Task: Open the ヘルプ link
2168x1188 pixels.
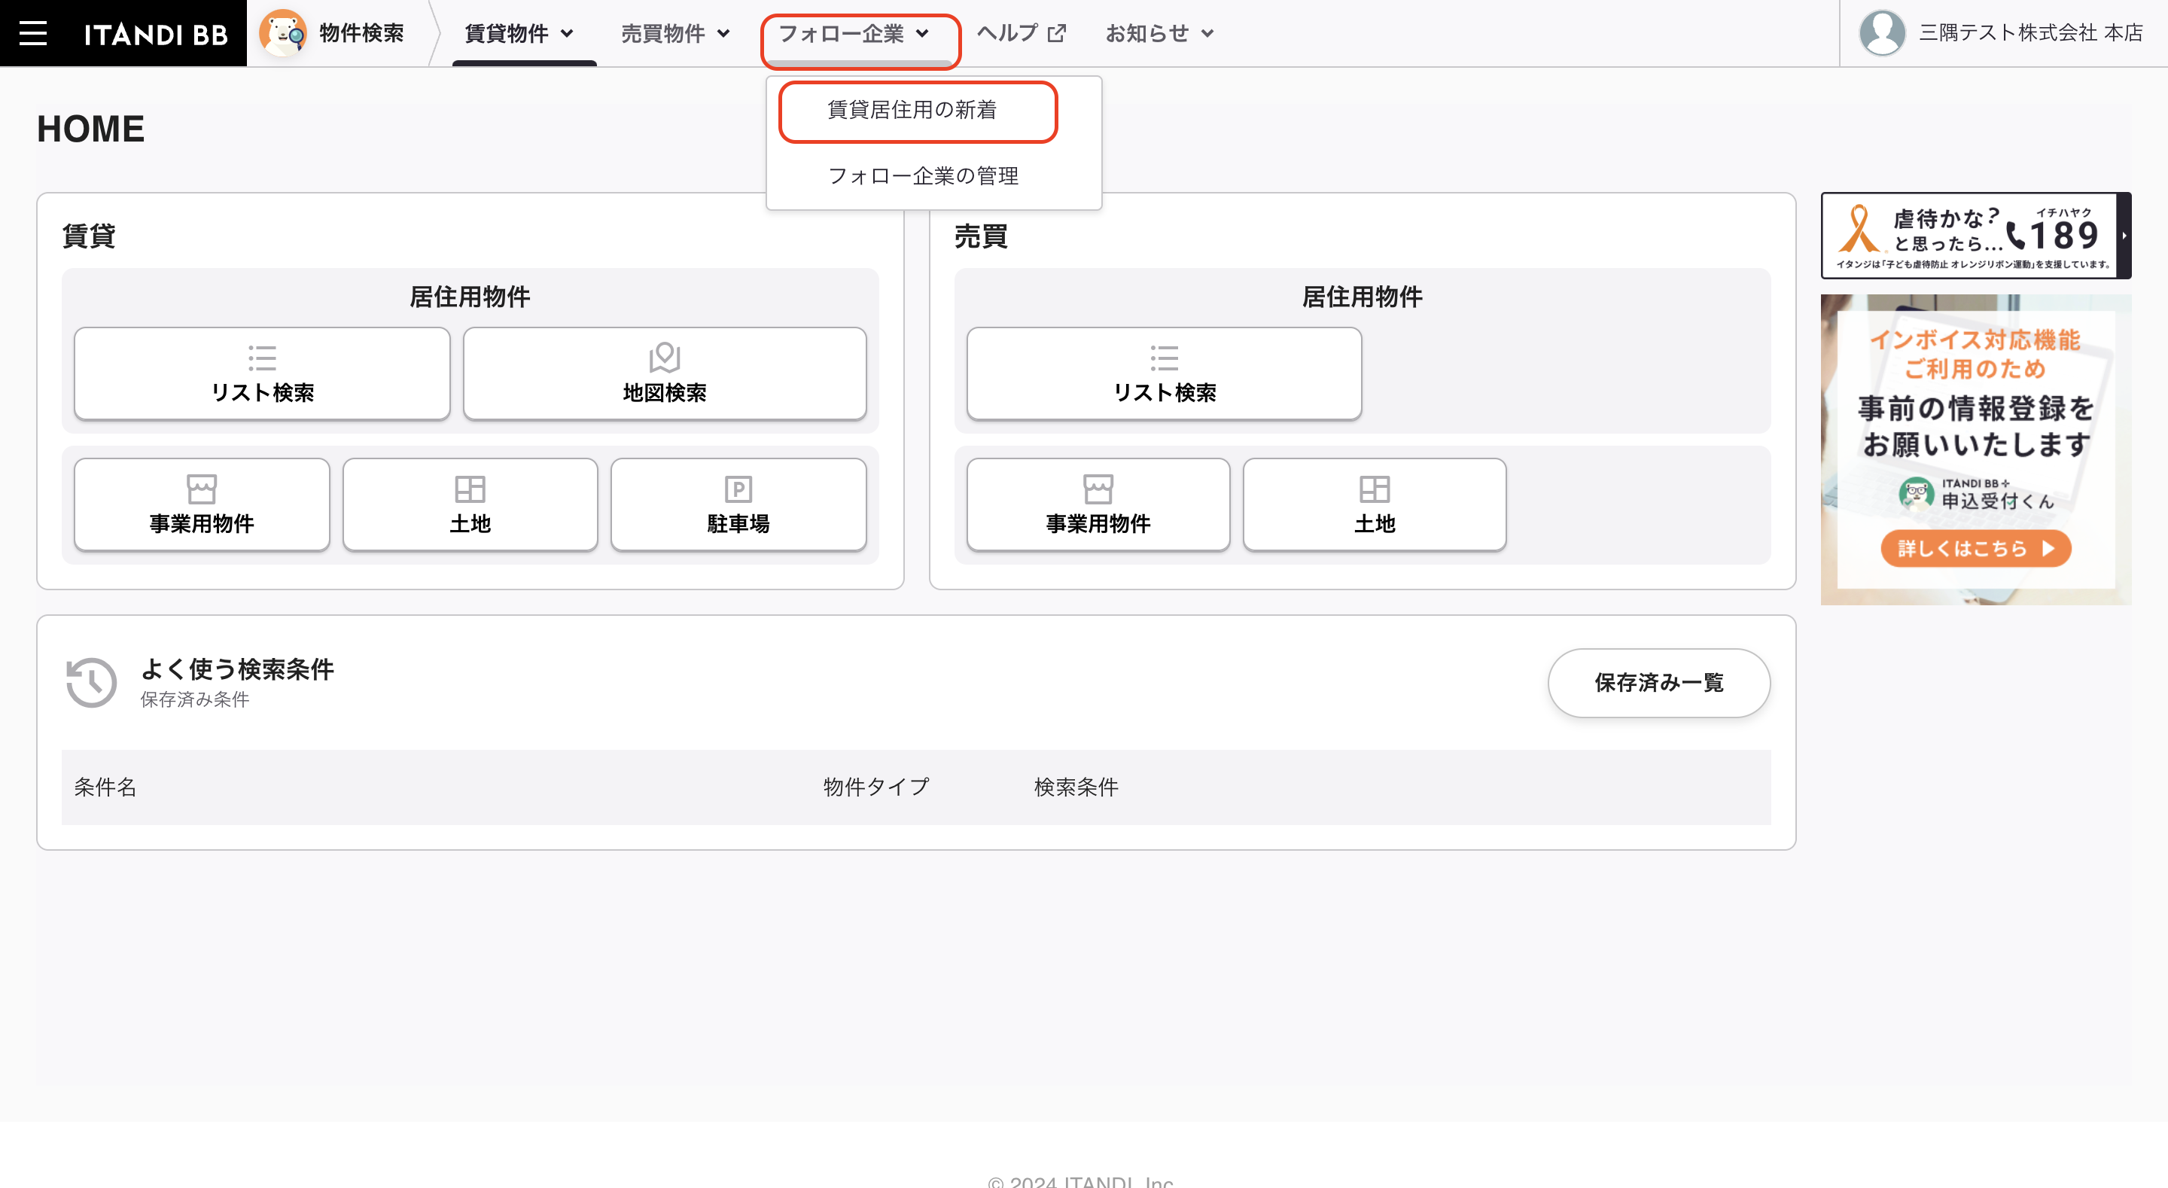Action: click(1021, 33)
